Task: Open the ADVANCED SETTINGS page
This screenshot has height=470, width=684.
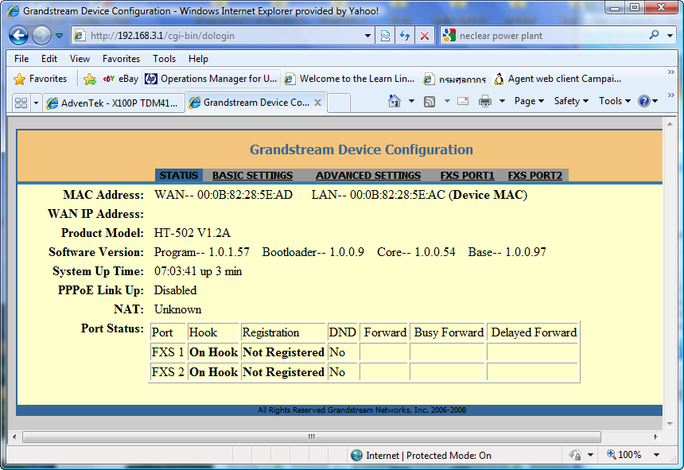Action: tap(368, 175)
